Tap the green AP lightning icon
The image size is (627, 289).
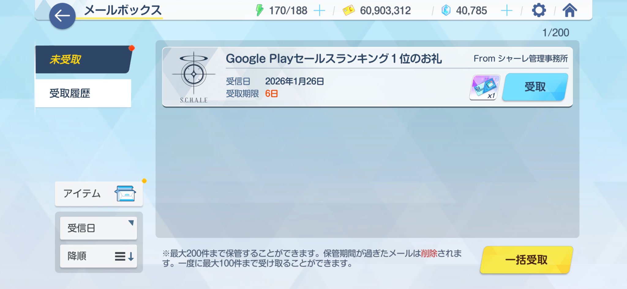point(260,10)
